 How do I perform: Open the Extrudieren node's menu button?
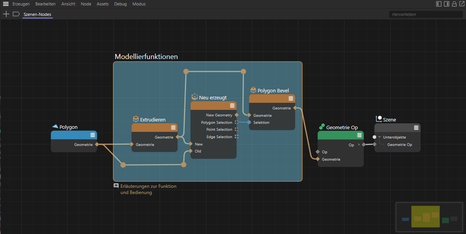pos(174,128)
